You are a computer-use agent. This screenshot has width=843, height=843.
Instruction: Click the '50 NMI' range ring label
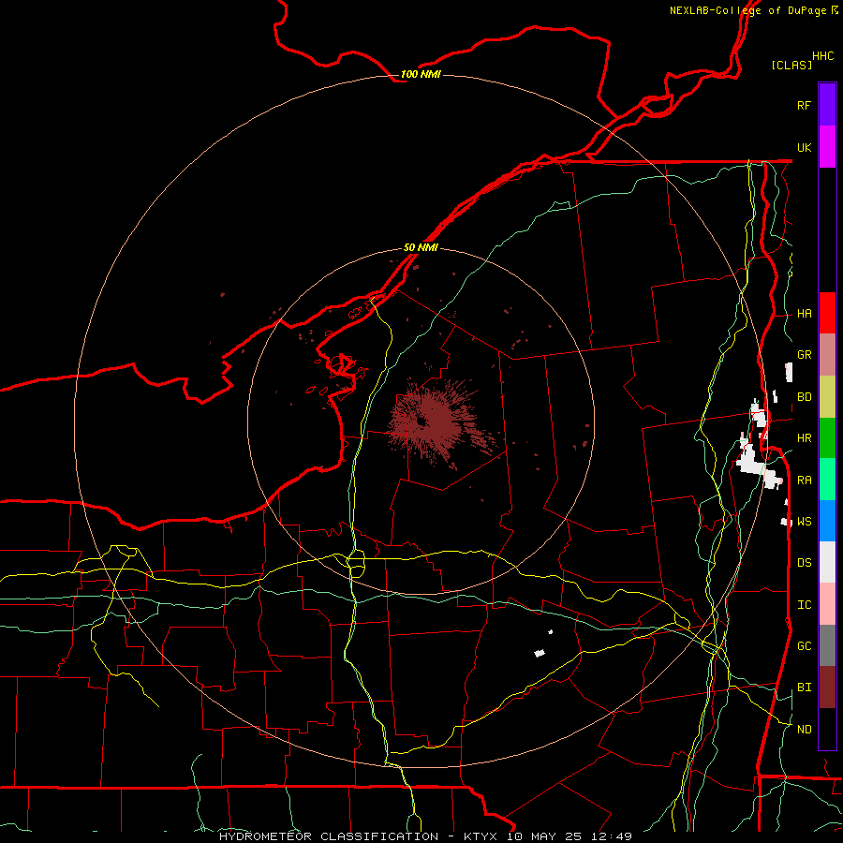coord(421,247)
